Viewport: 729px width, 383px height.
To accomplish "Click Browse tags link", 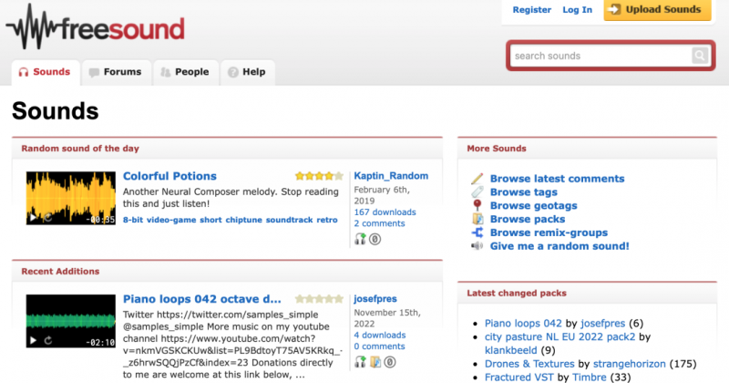I will click(523, 192).
